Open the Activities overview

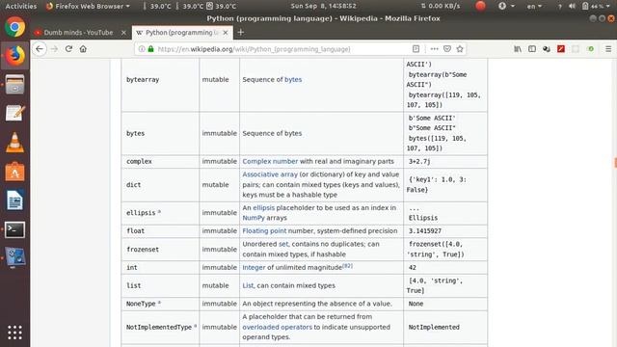tap(21, 6)
